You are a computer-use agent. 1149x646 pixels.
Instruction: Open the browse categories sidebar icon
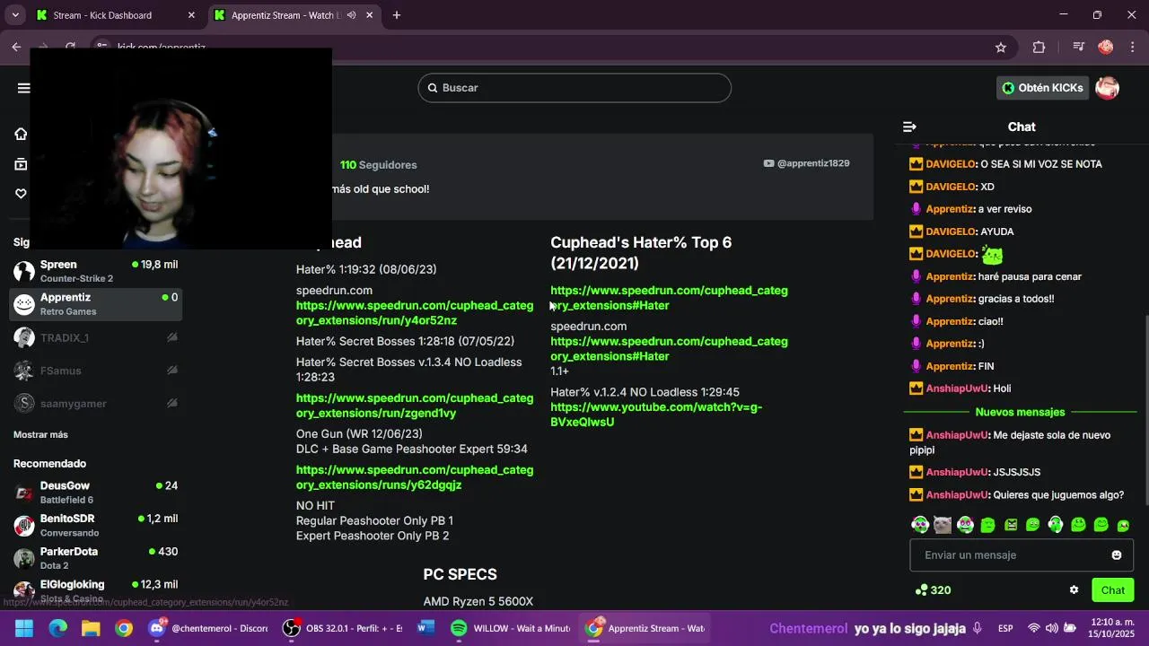click(x=21, y=163)
